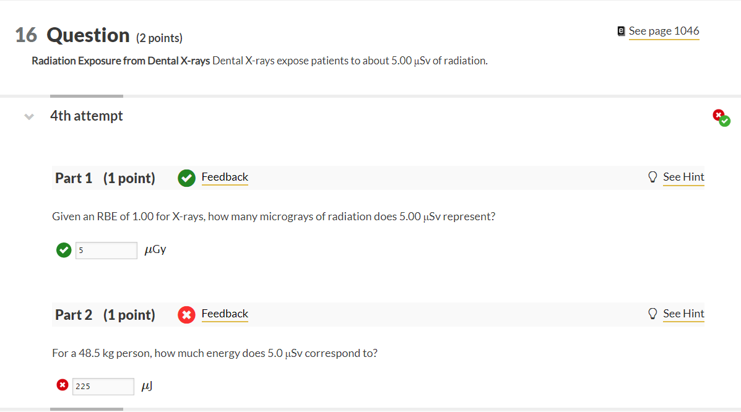Click the e-book icon beside See page 1046
The width and height of the screenshot is (741, 412).
pos(621,30)
